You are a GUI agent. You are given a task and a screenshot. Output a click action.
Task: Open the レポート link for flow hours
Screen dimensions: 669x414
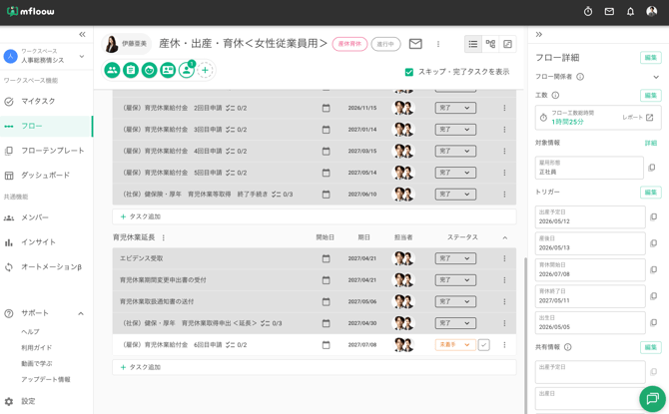(x=637, y=118)
